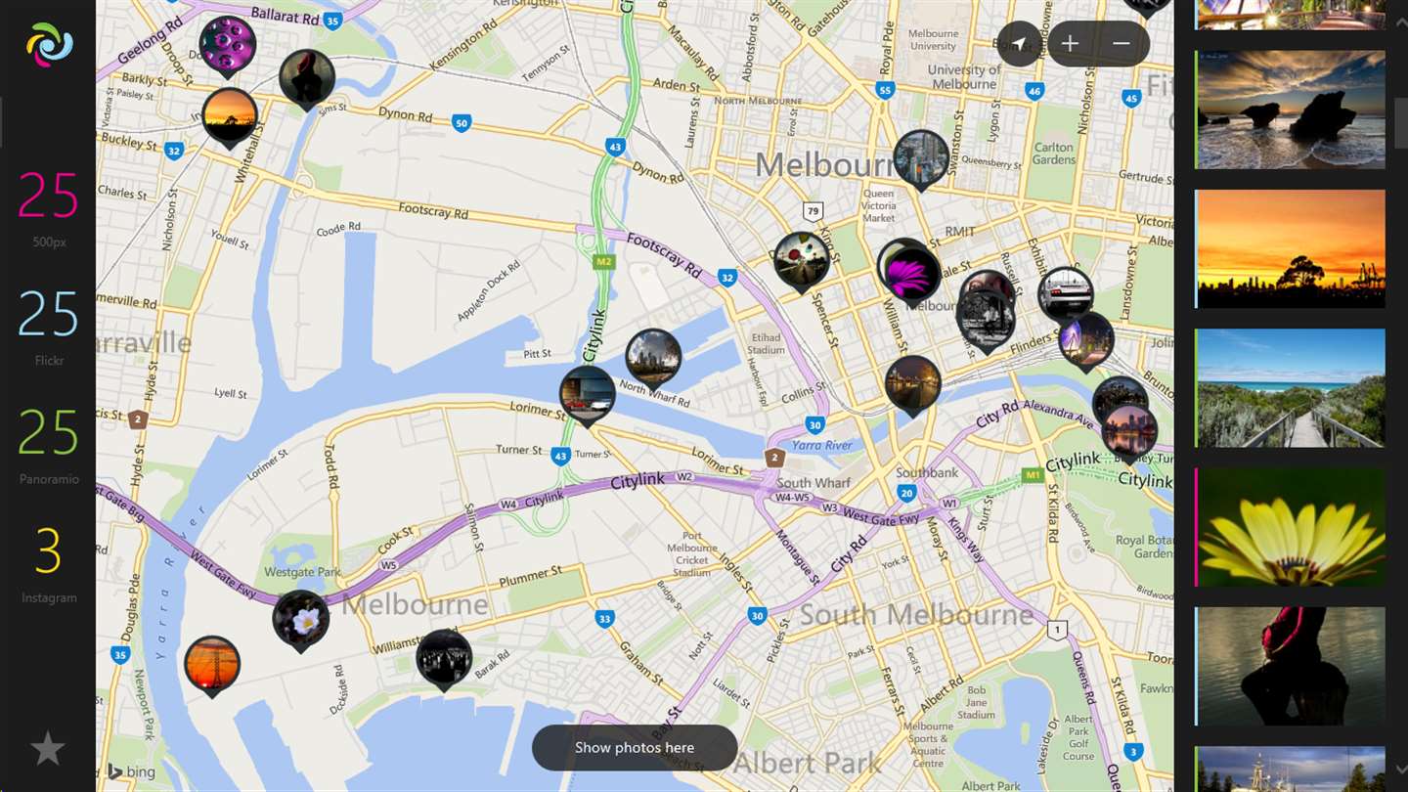Select the sunset pin near Whitehall St
The image size is (1408, 792).
point(230,118)
